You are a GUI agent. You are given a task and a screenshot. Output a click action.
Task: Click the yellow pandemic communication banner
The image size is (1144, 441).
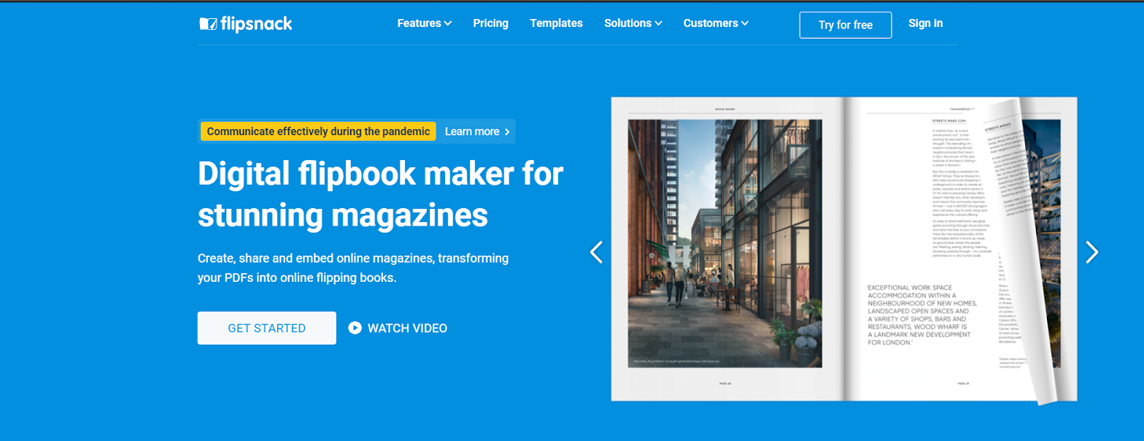(x=317, y=131)
